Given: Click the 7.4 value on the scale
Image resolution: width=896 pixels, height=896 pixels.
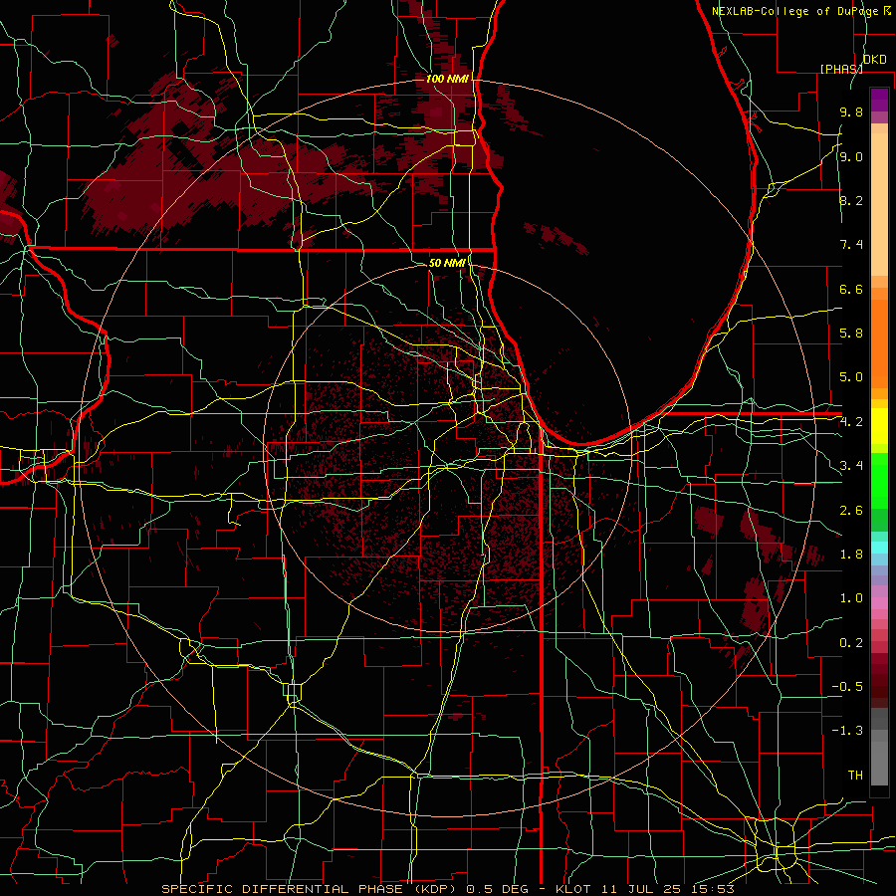Looking at the screenshot, I should [x=851, y=245].
